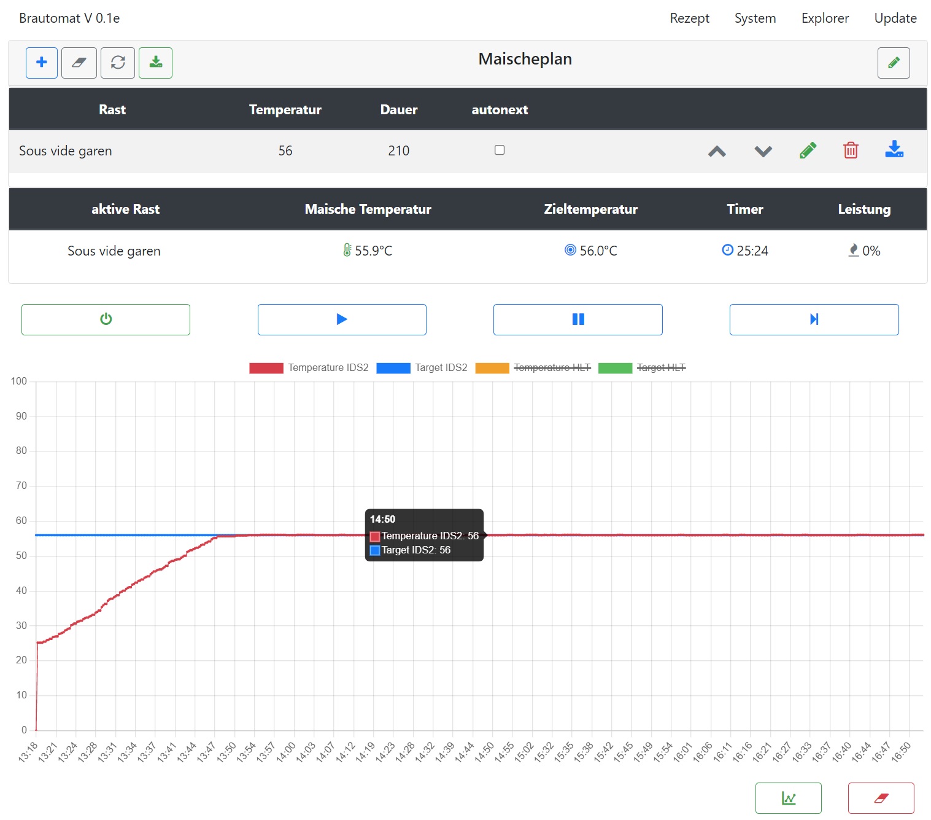Click the eraser icon in Maischeplan toolbar
This screenshot has width=931, height=820.
click(x=79, y=63)
